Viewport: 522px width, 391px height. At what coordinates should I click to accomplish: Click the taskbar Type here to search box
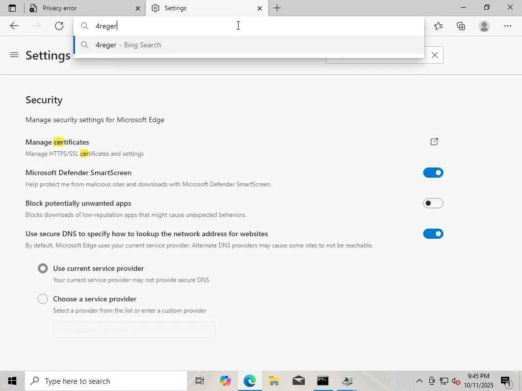point(106,381)
